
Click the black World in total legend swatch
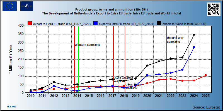coord(159,23)
